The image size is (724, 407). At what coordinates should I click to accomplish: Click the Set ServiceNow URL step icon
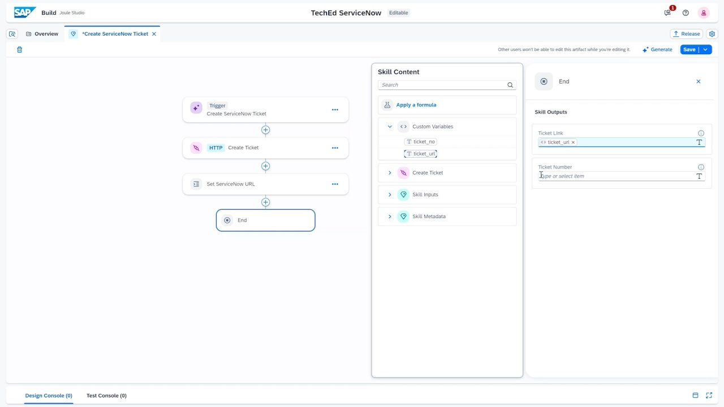[196, 184]
